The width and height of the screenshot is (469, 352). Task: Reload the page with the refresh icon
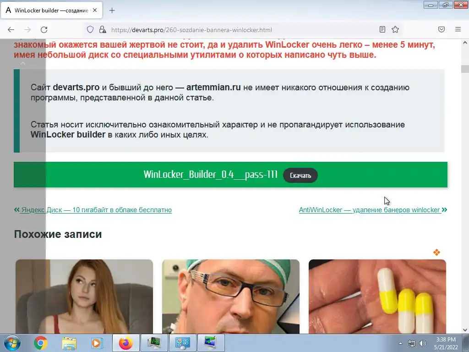point(44,30)
